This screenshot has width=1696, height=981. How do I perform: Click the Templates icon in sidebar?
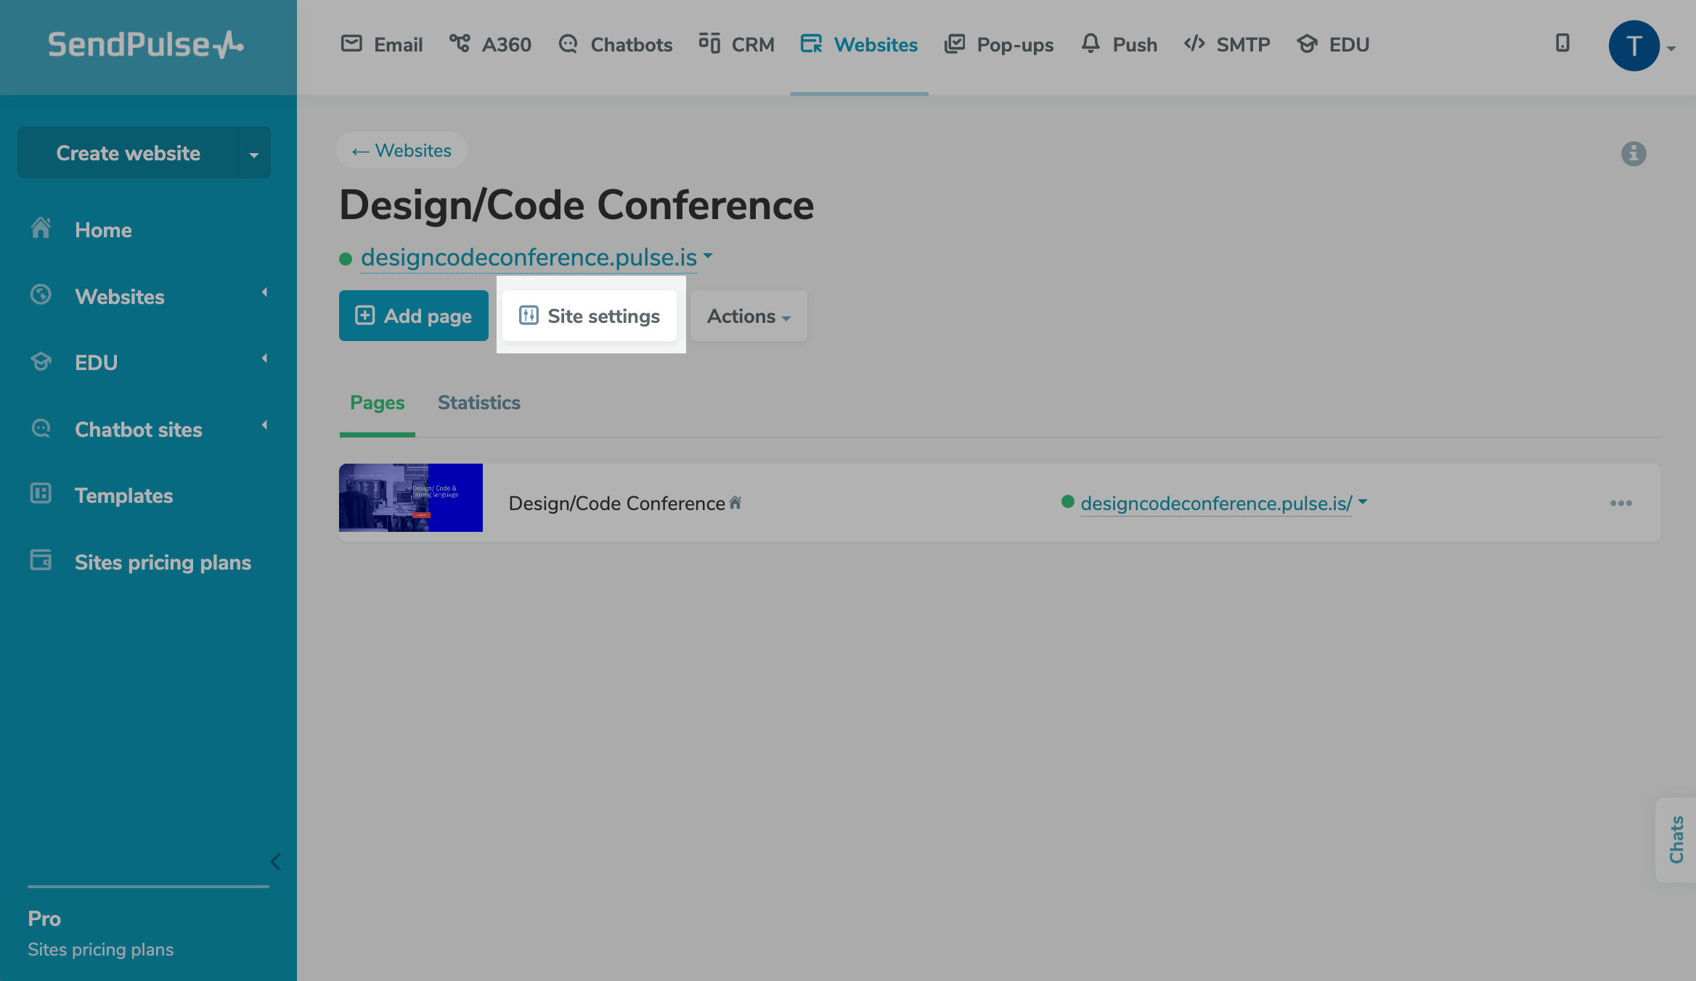point(41,495)
